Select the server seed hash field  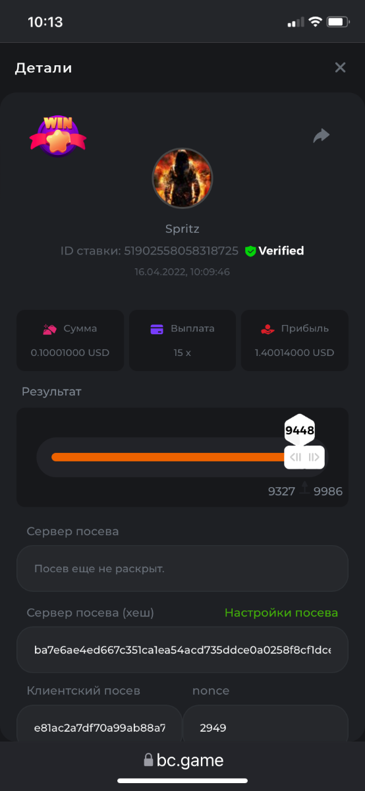(182, 650)
